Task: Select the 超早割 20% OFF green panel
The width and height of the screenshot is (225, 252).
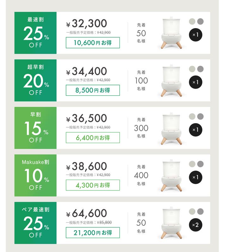Action: (x=35, y=80)
